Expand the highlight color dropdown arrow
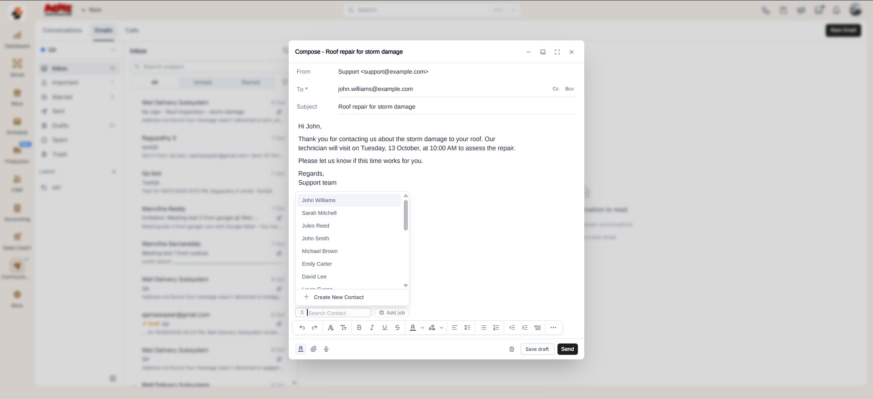873x399 pixels. [x=442, y=328]
